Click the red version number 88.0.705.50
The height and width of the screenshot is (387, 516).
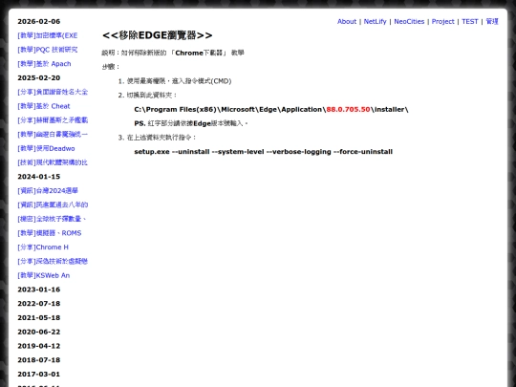tap(348, 110)
